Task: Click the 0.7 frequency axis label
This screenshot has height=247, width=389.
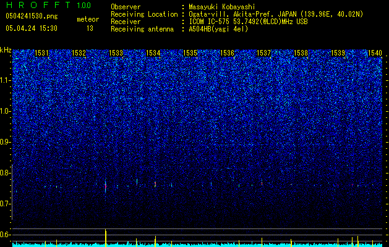Action: click(x=6, y=204)
